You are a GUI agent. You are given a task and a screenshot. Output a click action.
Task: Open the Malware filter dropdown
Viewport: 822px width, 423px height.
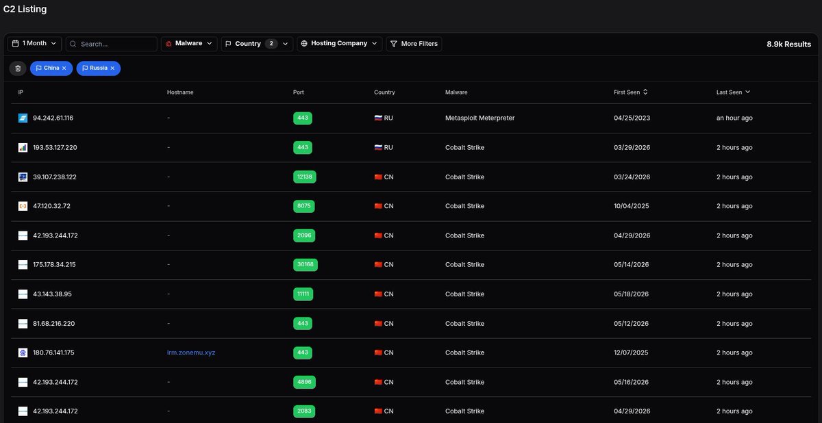click(189, 44)
